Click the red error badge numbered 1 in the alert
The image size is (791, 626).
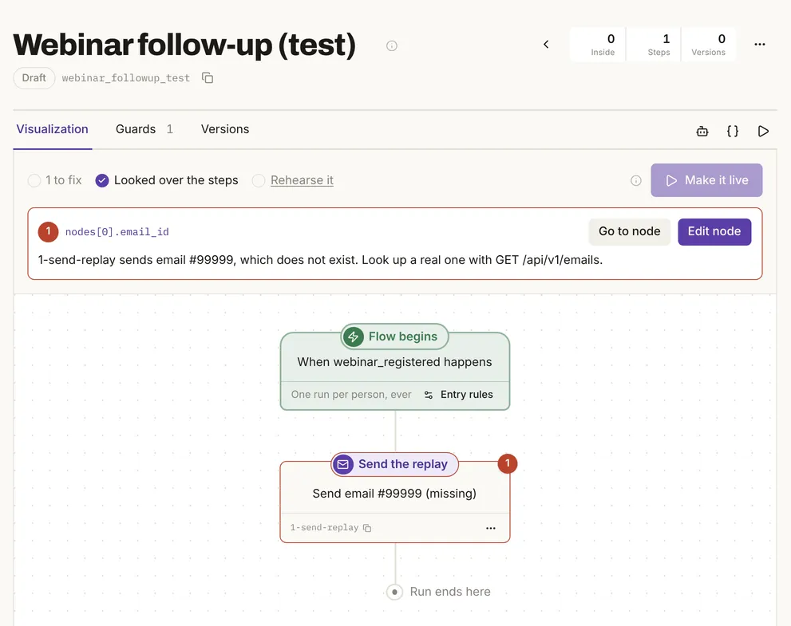coord(49,232)
